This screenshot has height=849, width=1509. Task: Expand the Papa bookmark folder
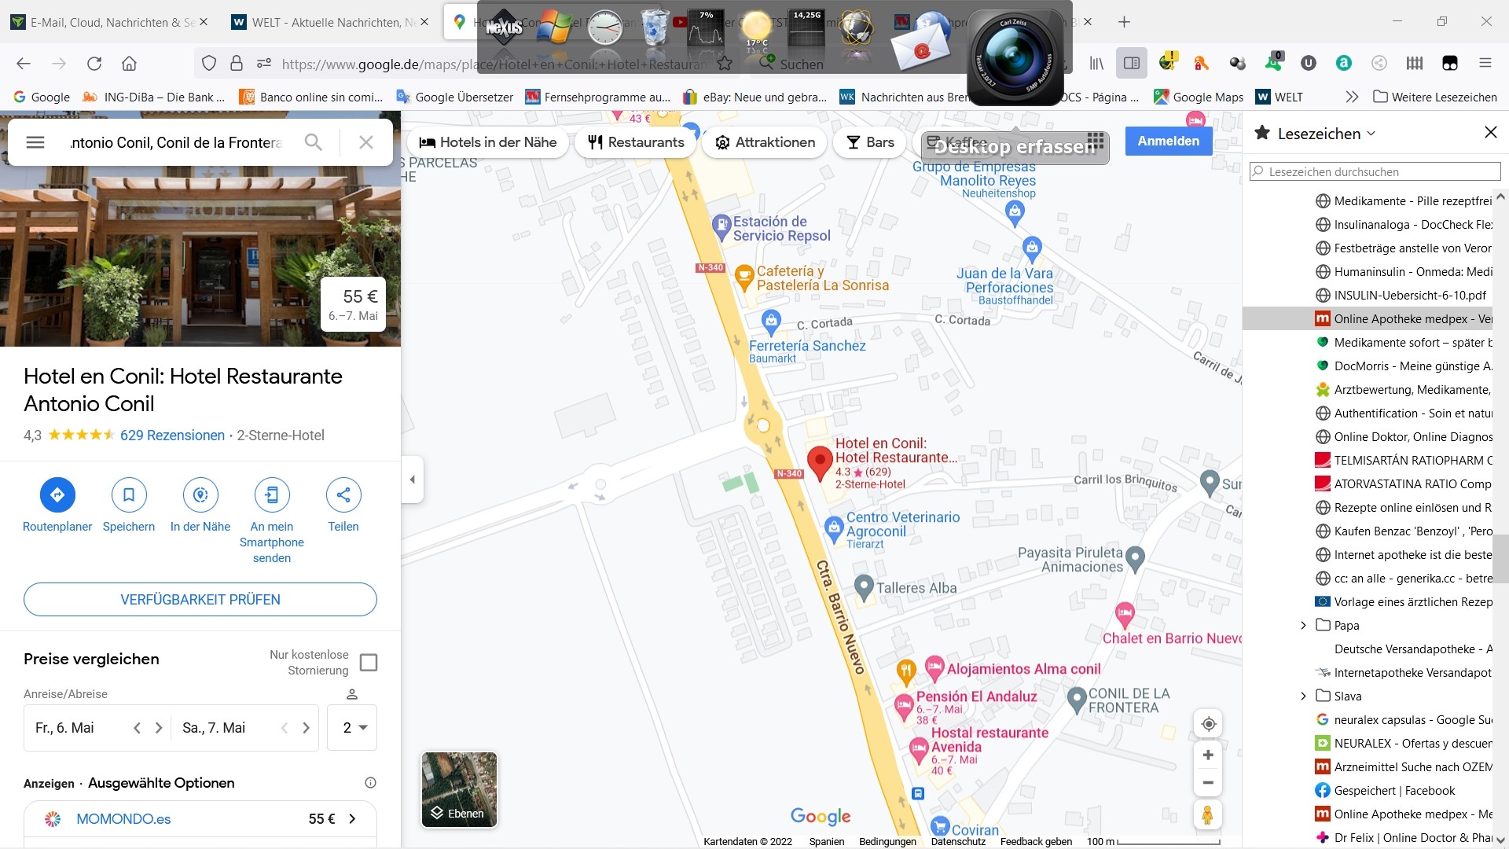click(x=1303, y=626)
